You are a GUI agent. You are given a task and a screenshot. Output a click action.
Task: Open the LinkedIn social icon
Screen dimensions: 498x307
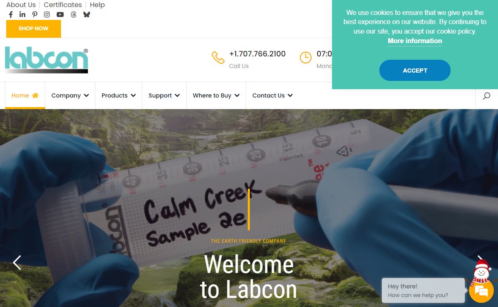point(22,15)
